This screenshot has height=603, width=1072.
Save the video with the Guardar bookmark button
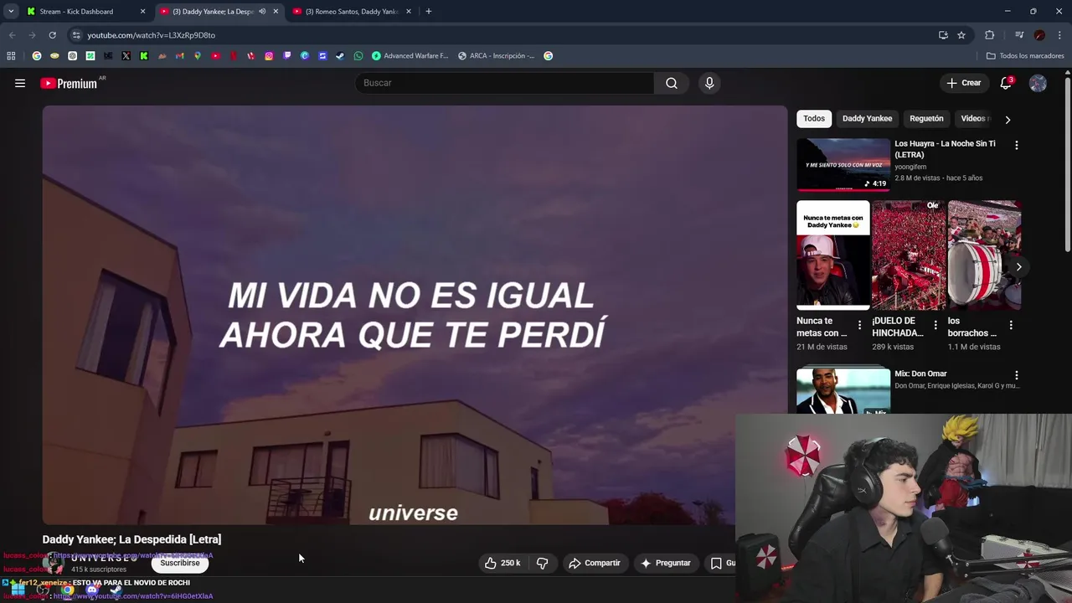(722, 564)
